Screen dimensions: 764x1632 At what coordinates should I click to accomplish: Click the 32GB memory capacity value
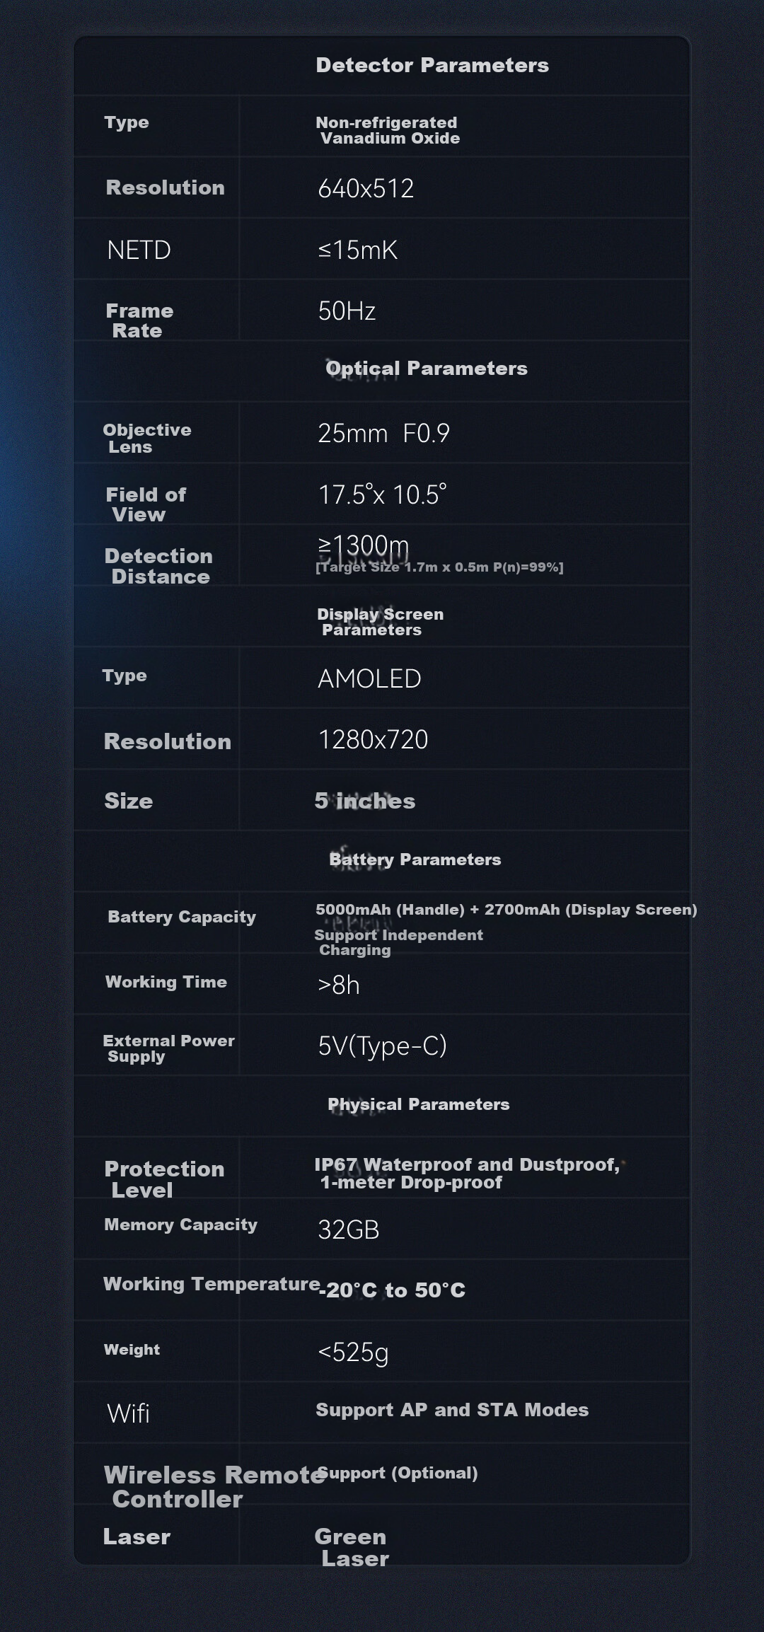pos(349,1230)
